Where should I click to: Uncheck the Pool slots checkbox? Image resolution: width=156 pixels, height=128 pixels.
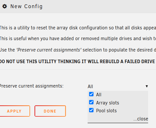pyautogui.click(x=91, y=110)
